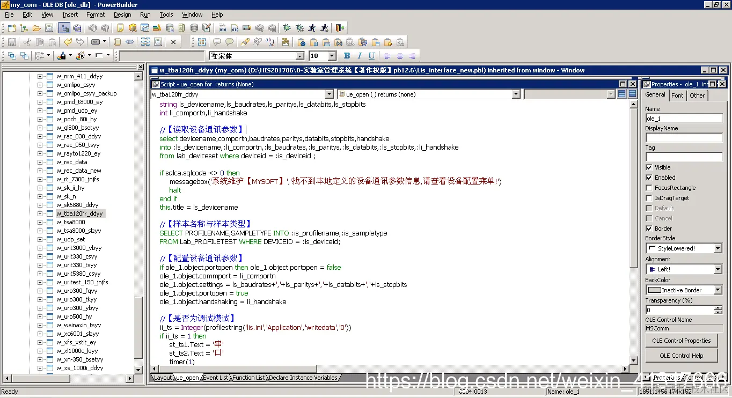Click the DisplayName input field
The height and width of the screenshot is (398, 732).
tap(684, 138)
